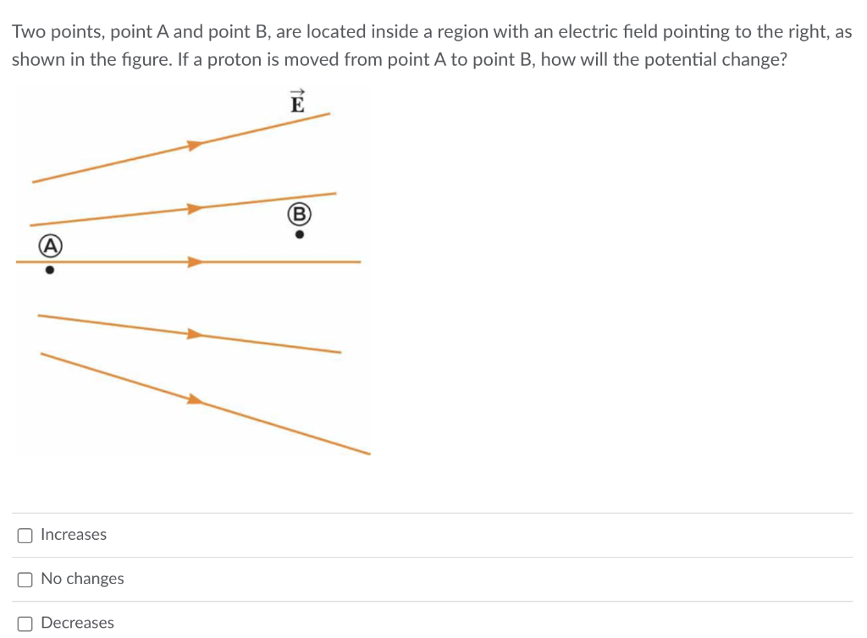Click the circled A point label
Viewport: 867px width, 638px height.
[51, 246]
